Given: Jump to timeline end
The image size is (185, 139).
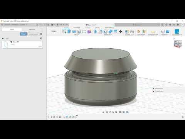Looking at the screenshot, I should coord(60,117).
